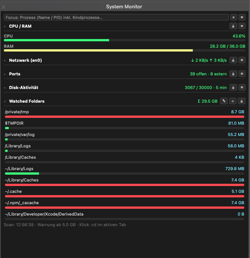
Task: Export the Disk-Aktivität data
Action: coord(233,88)
